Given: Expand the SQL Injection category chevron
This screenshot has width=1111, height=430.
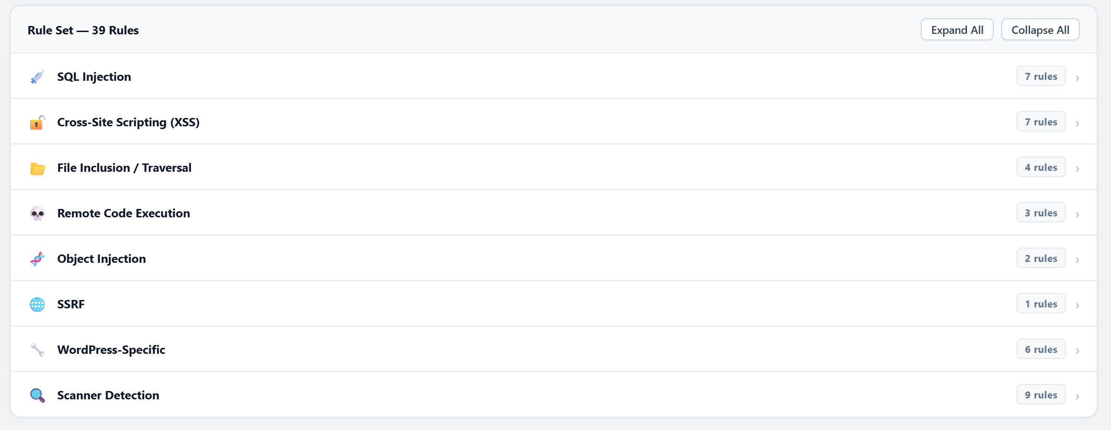Looking at the screenshot, I should [1078, 78].
